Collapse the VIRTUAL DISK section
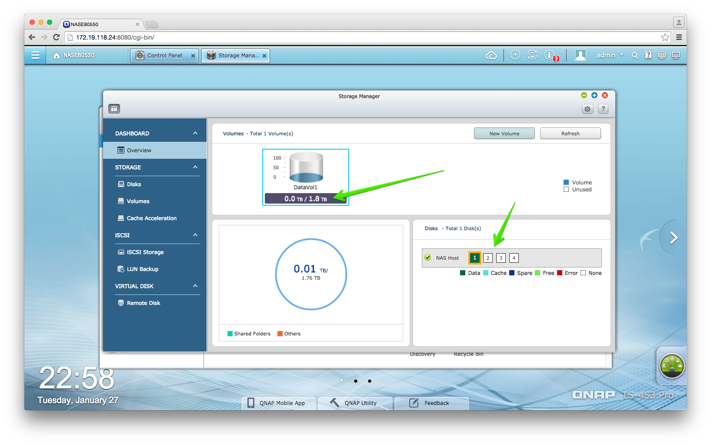The height and width of the screenshot is (445, 711). (195, 286)
